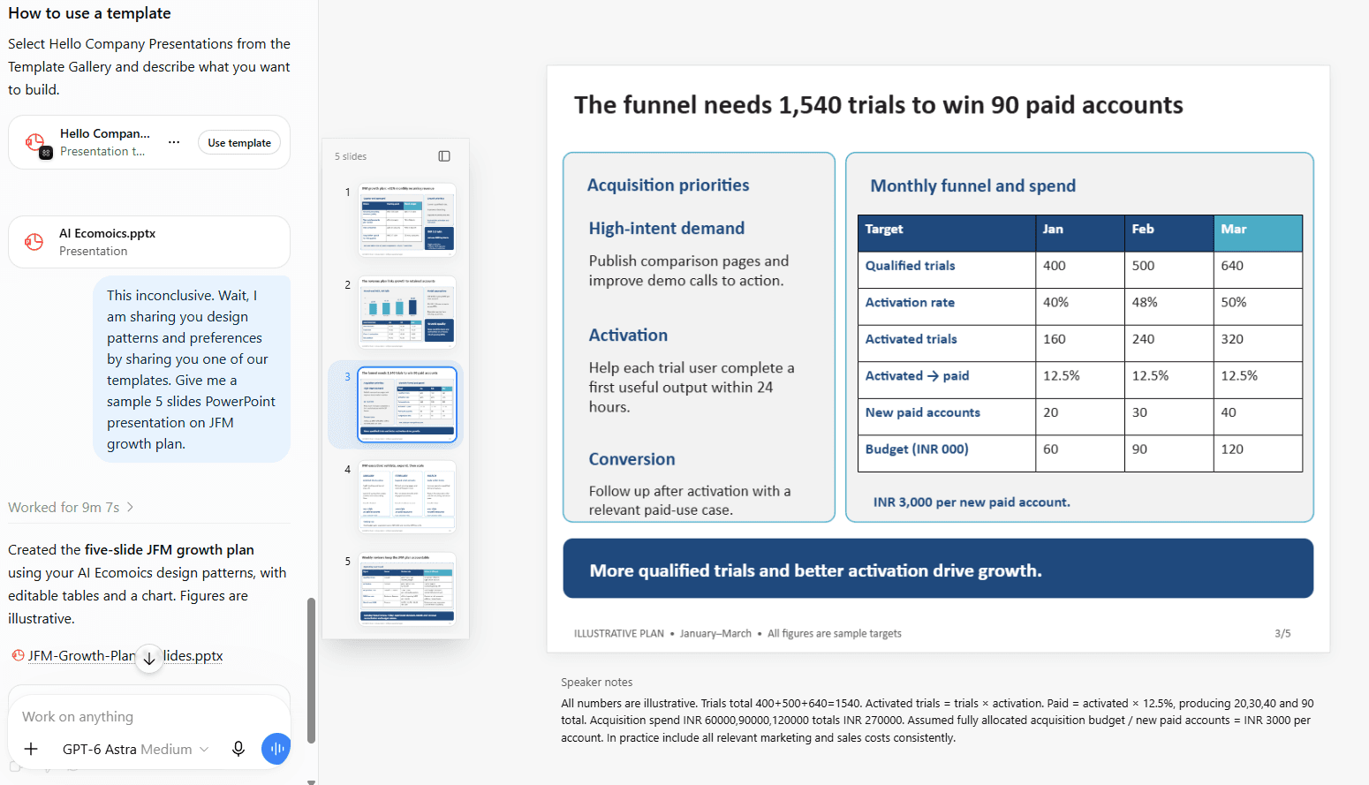The width and height of the screenshot is (1369, 785).
Task: Click the 'Budget (INR 000)' row label
Action: (x=917, y=449)
